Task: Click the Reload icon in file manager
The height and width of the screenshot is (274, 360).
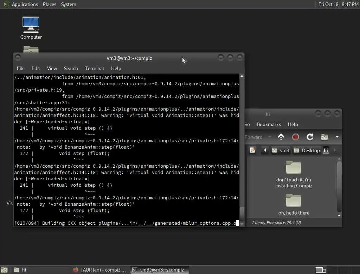Action: click(x=310, y=137)
